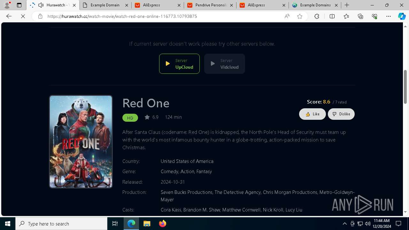Open Chris Morgan Productions link
Image resolution: width=409 pixels, height=230 pixels.
[290, 192]
